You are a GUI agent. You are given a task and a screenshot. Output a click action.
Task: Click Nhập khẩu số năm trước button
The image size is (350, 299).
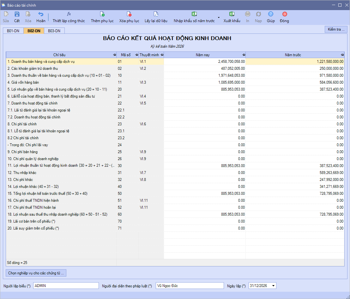[194, 17]
